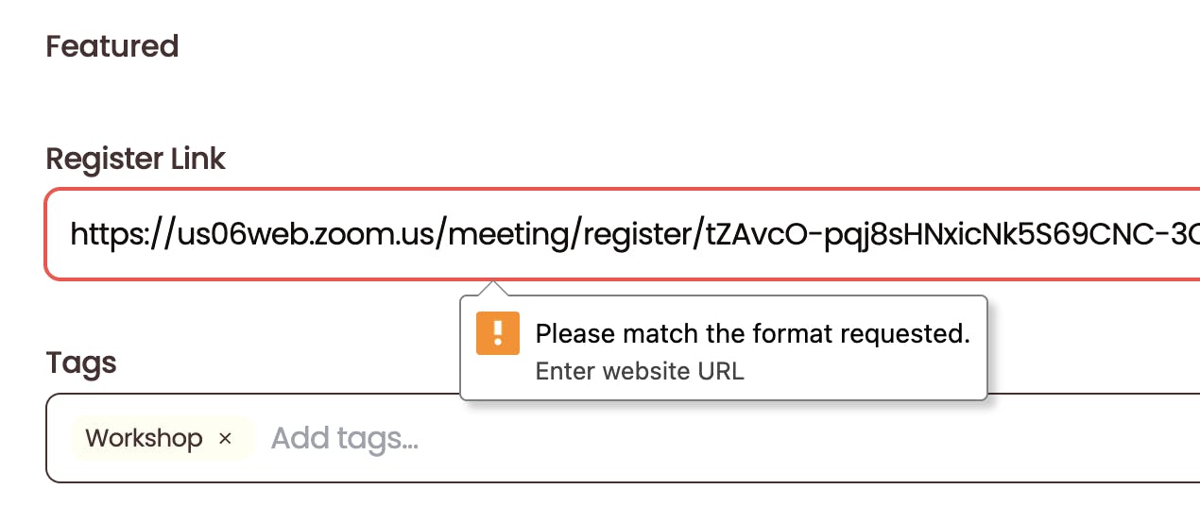Click the Featured label
1200x506 pixels.
(112, 45)
